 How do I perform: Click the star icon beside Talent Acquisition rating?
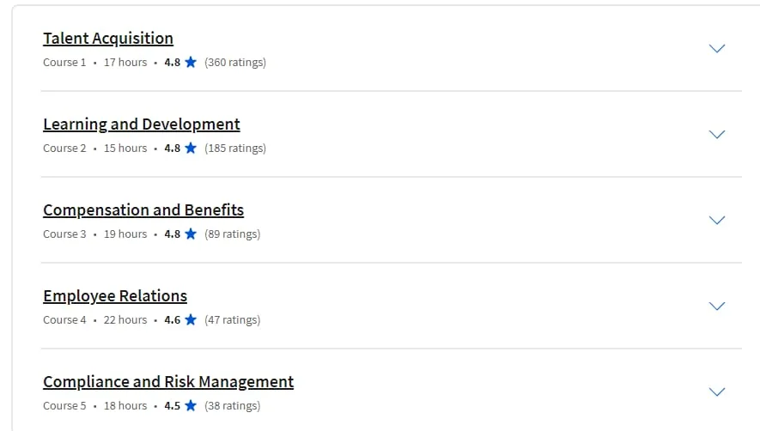[191, 62]
